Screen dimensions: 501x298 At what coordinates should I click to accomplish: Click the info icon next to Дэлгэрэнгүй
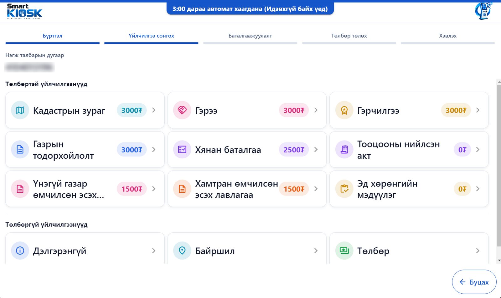tap(20, 251)
